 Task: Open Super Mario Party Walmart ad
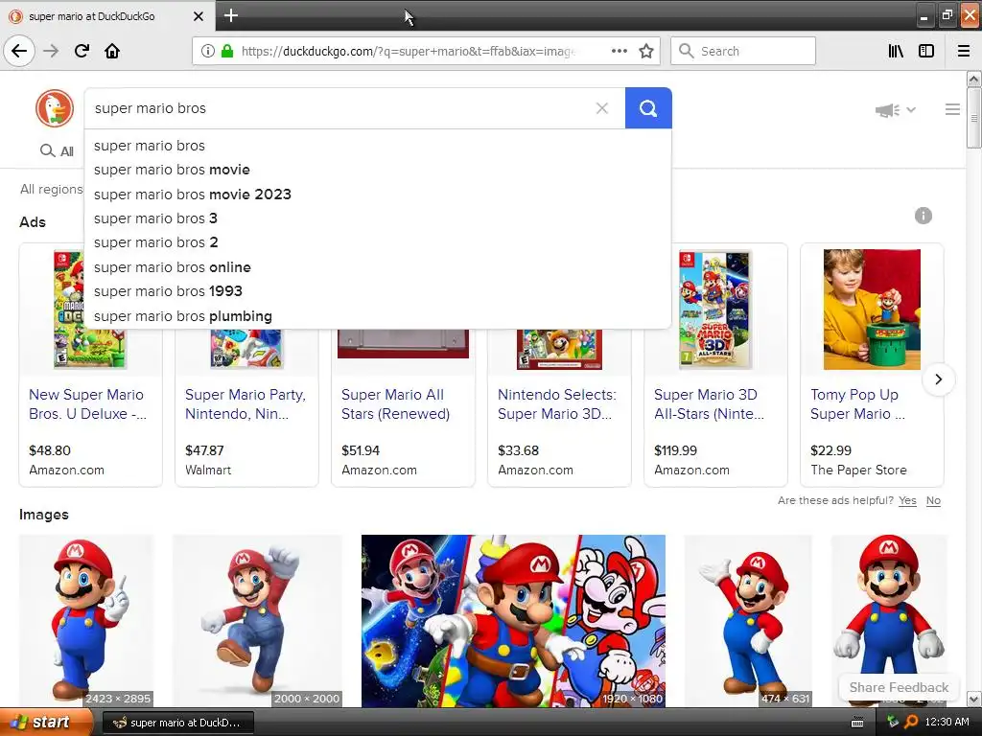245,404
